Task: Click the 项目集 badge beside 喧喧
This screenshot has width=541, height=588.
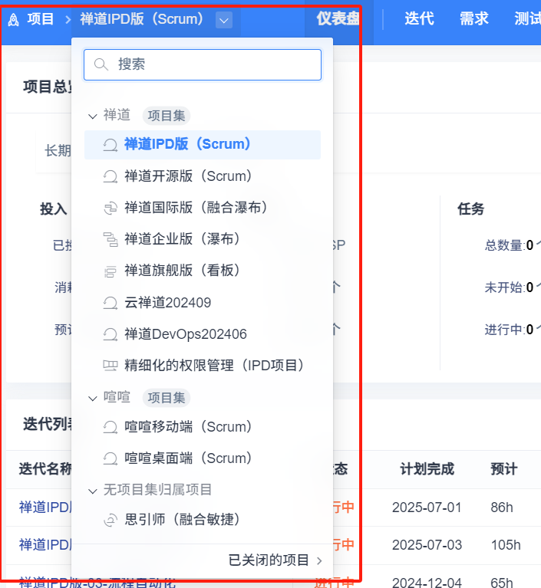Action: [167, 398]
